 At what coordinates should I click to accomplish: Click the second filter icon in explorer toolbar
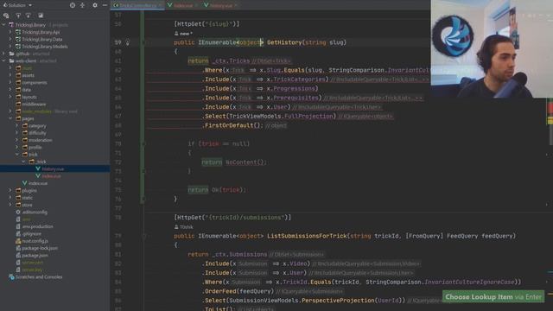pos(29,16)
